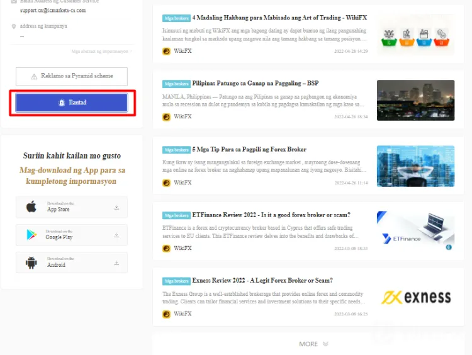Screen dimensions: 472x355
Task: Click MANILA, Philippines article summary text
Action: [263, 101]
